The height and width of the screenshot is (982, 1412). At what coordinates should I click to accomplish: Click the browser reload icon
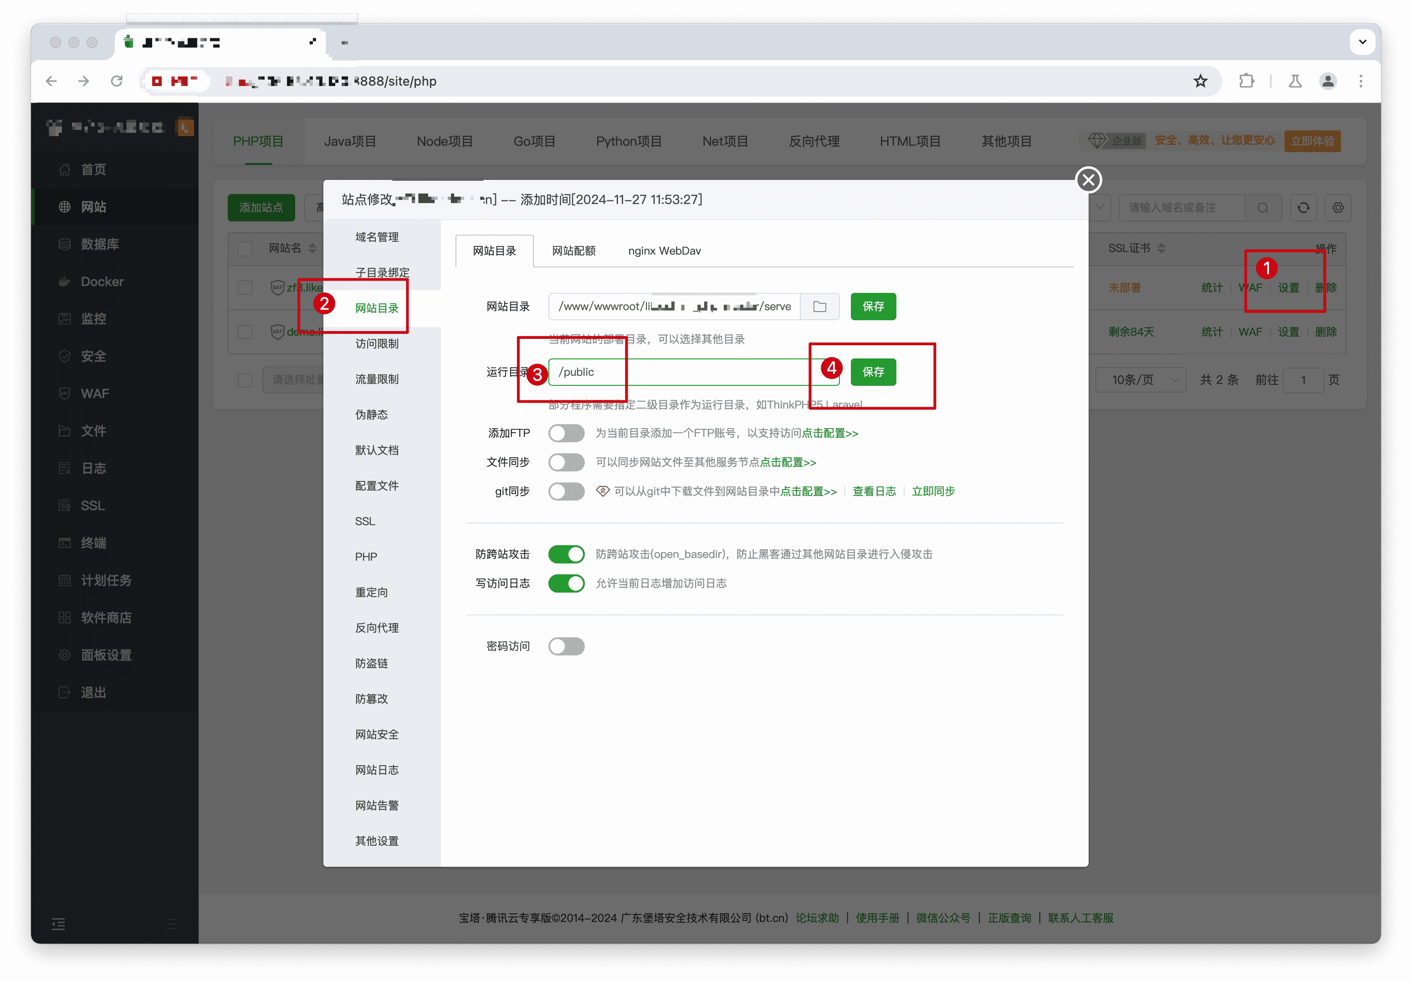pos(116,81)
